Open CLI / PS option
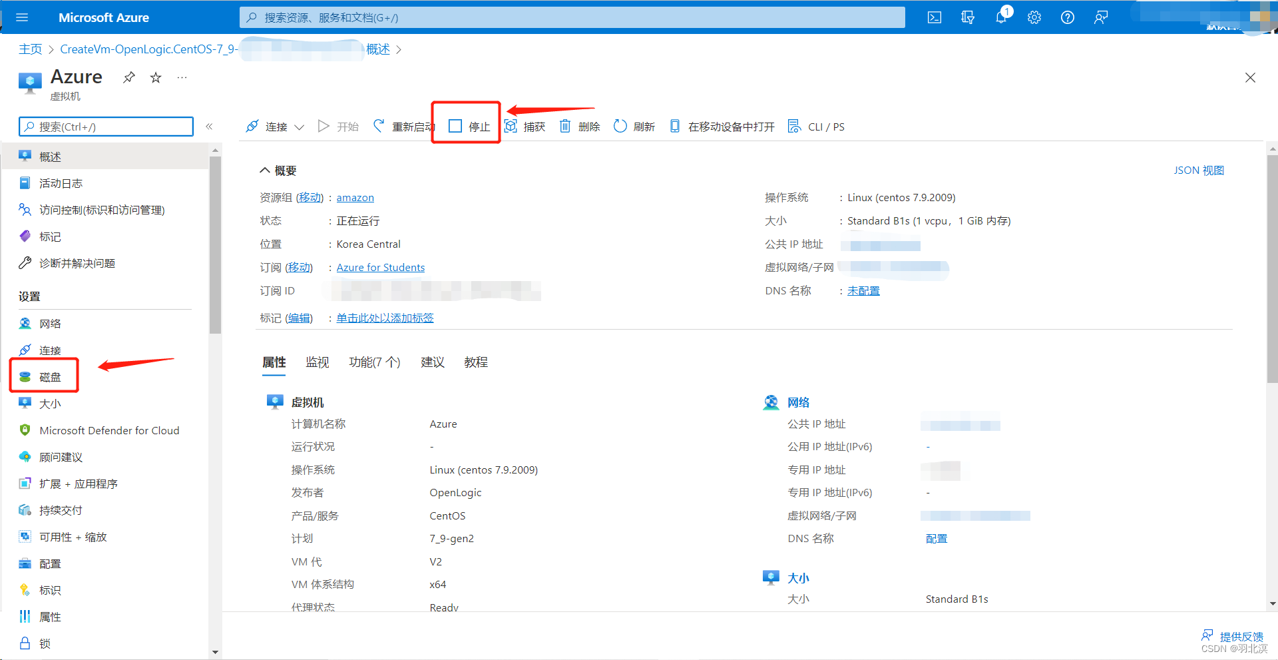This screenshot has width=1278, height=660. pyautogui.click(x=816, y=127)
